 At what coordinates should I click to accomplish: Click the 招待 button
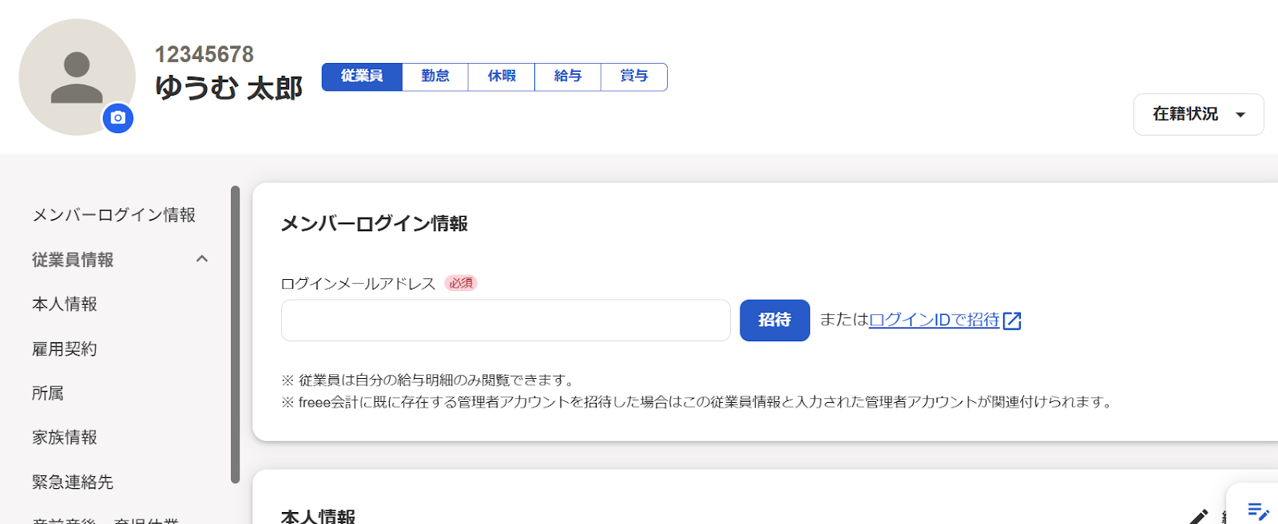[775, 321]
